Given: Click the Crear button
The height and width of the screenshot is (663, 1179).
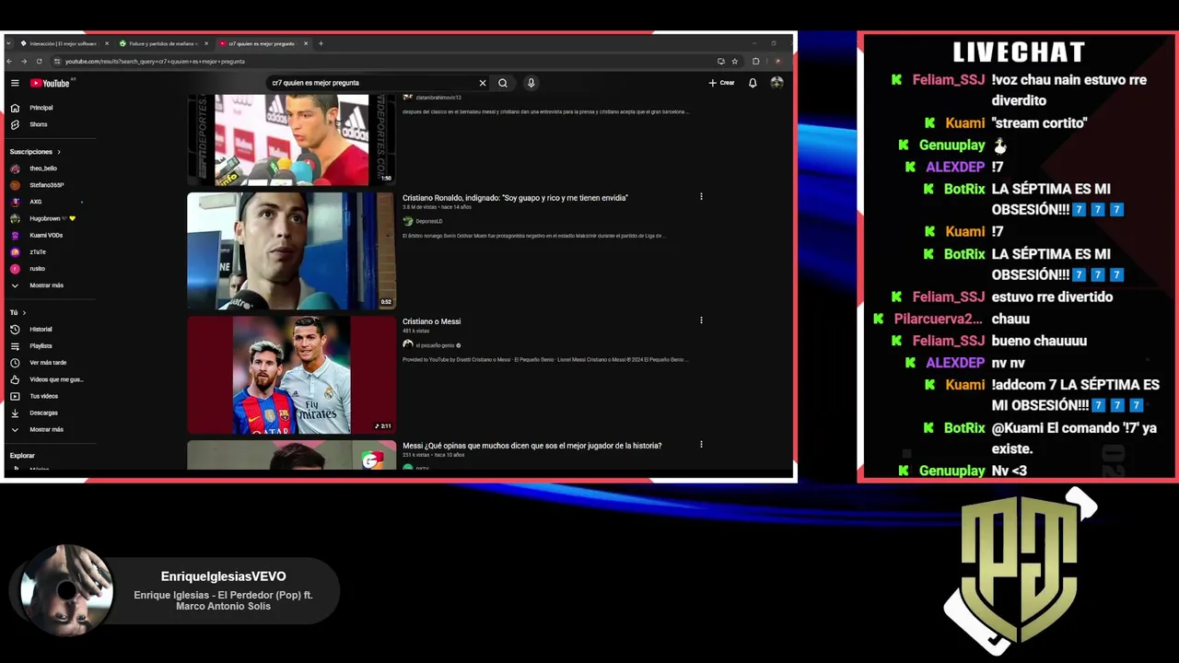Looking at the screenshot, I should click(721, 83).
